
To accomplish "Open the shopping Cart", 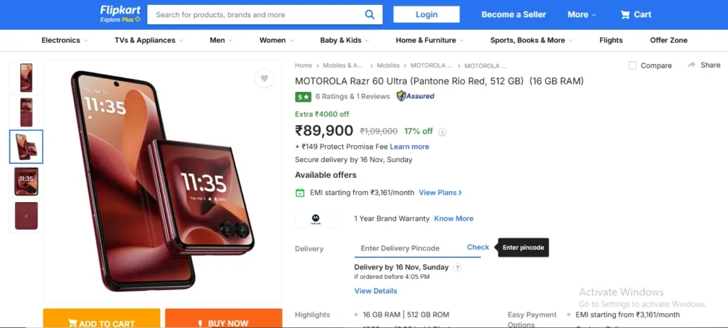I will coord(636,14).
